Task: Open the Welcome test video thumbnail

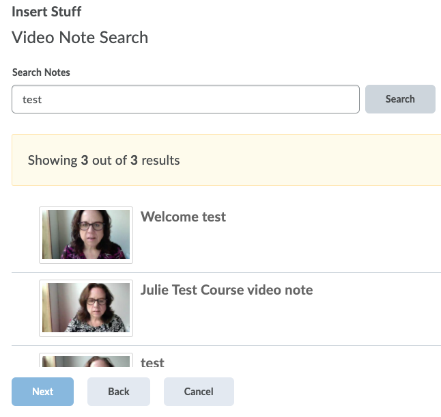Action: (x=86, y=234)
